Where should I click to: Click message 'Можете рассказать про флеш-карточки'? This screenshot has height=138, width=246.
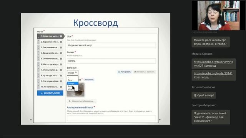[211, 42]
